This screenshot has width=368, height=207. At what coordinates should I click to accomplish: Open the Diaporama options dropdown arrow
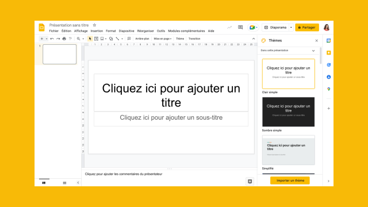291,28
